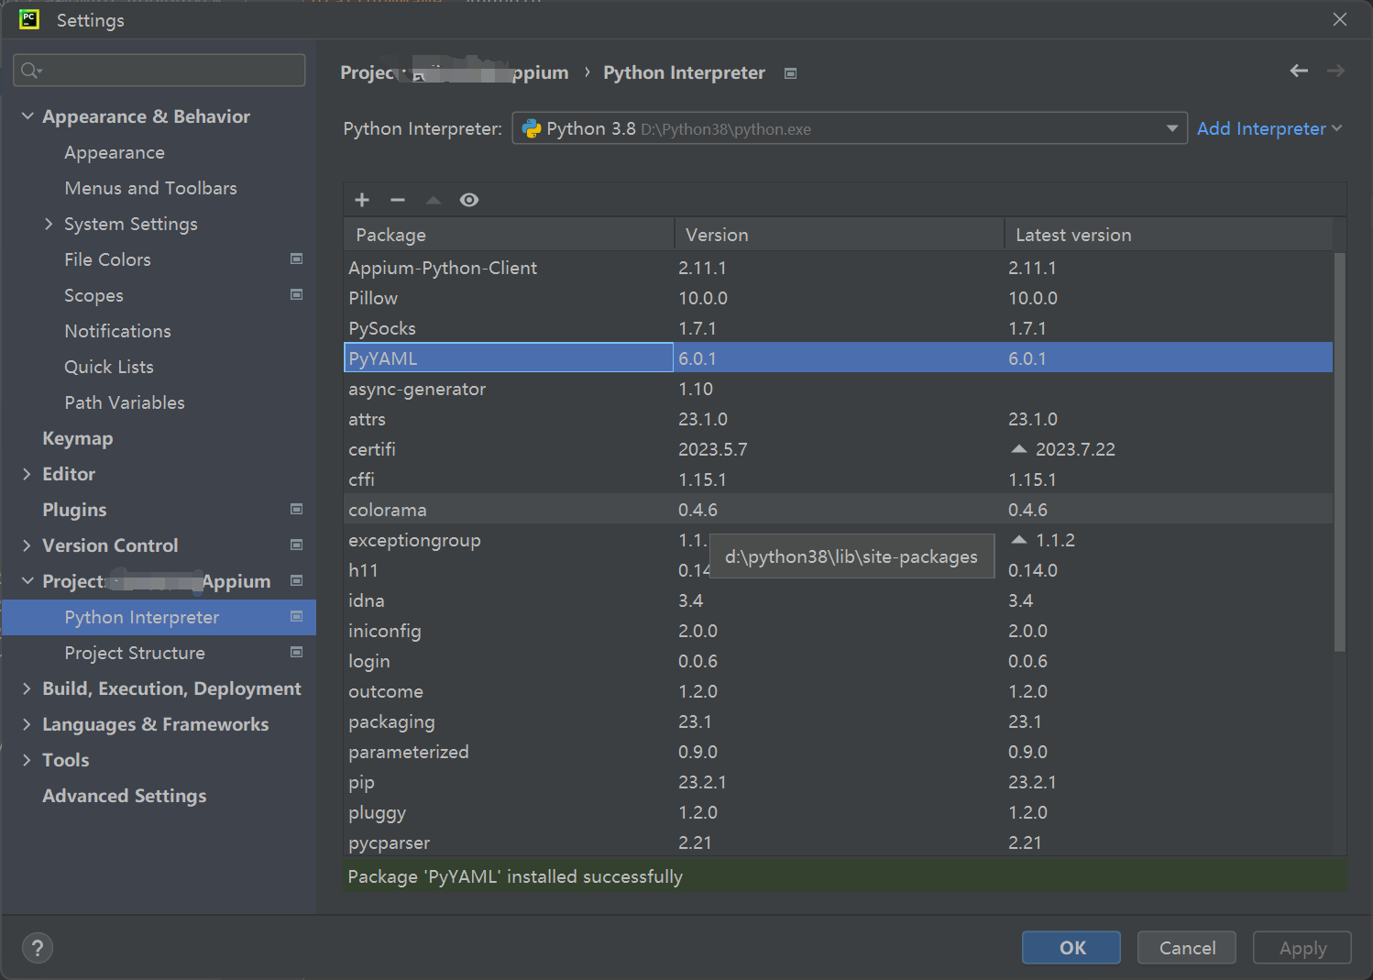
Task: Toggle show early releases eye icon
Action: pyautogui.click(x=469, y=200)
